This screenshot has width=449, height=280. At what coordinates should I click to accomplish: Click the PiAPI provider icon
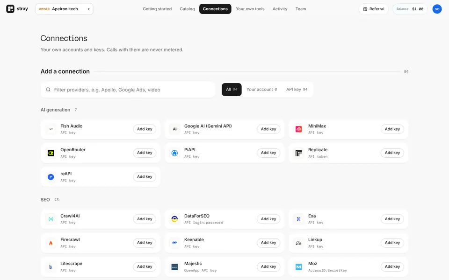174,153
